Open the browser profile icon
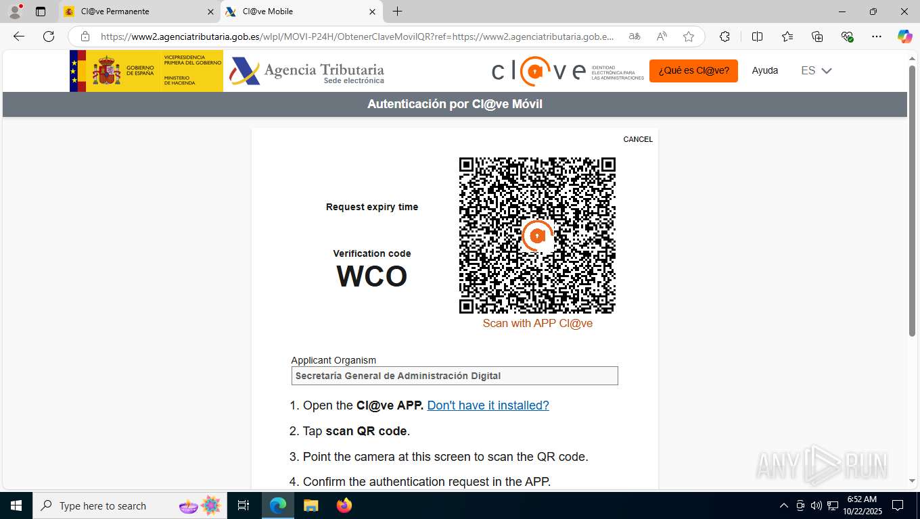Image resolution: width=920 pixels, height=519 pixels. point(15,11)
